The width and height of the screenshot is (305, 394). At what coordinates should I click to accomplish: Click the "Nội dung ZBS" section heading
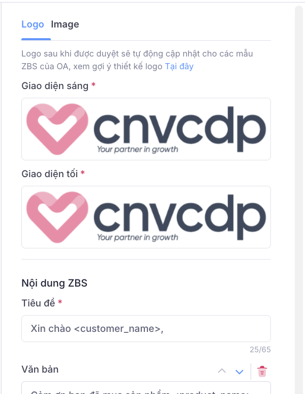pos(54,283)
